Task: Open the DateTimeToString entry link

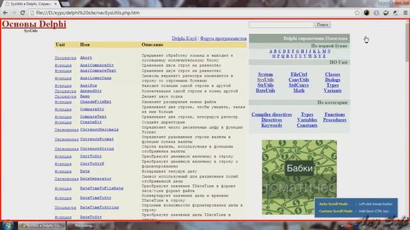Action: (99, 207)
